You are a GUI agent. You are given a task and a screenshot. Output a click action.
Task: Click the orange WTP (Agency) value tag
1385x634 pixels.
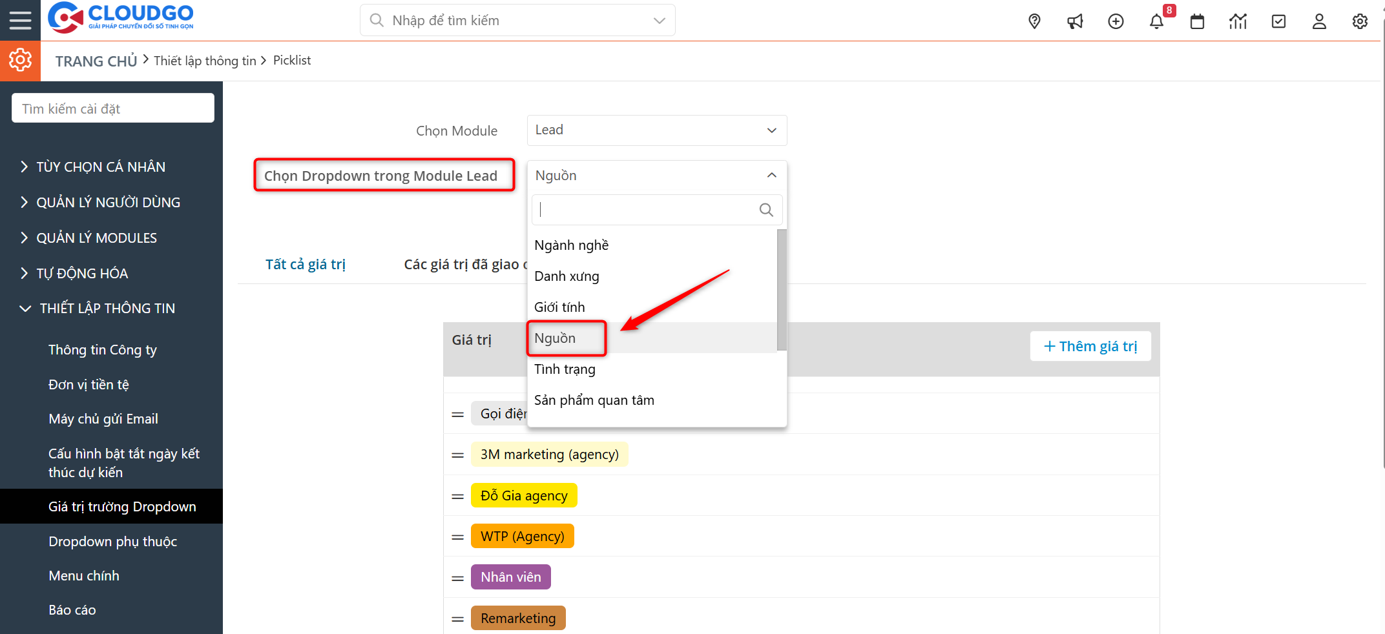[522, 537]
